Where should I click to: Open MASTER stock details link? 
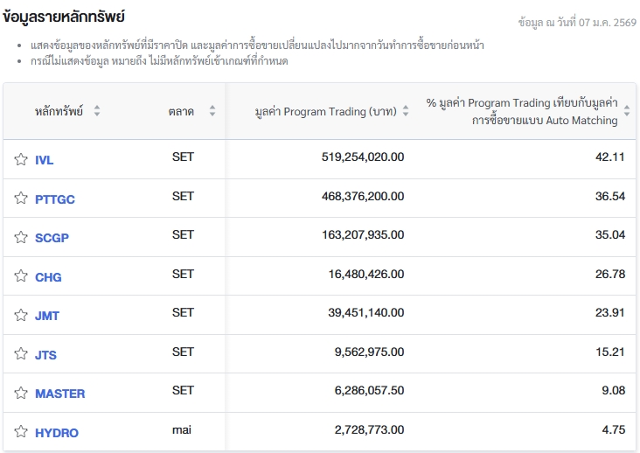pos(59,394)
